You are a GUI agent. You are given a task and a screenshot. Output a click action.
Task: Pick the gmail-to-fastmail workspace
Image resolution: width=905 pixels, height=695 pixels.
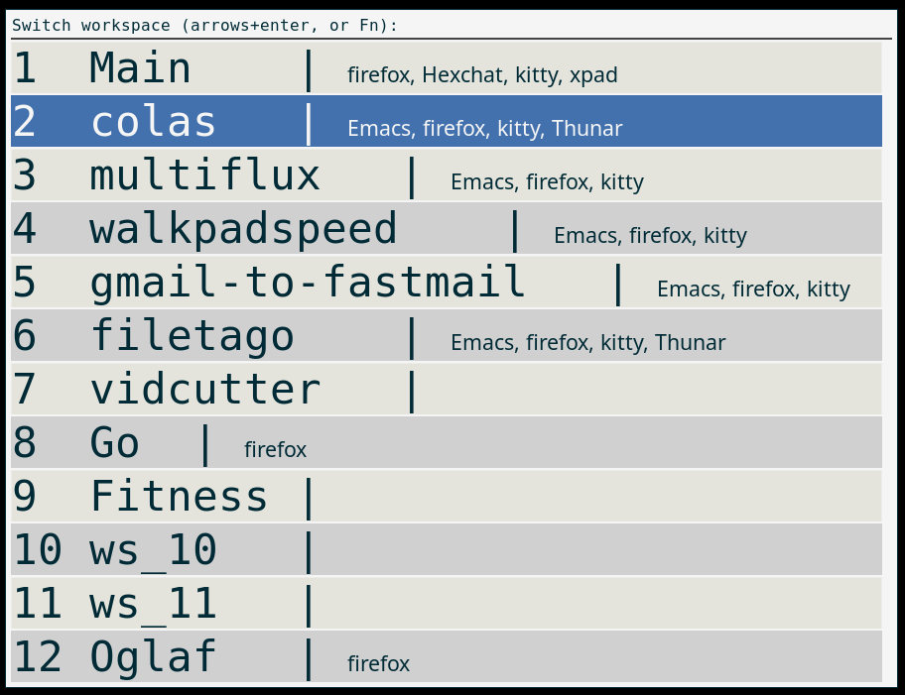[x=447, y=282]
